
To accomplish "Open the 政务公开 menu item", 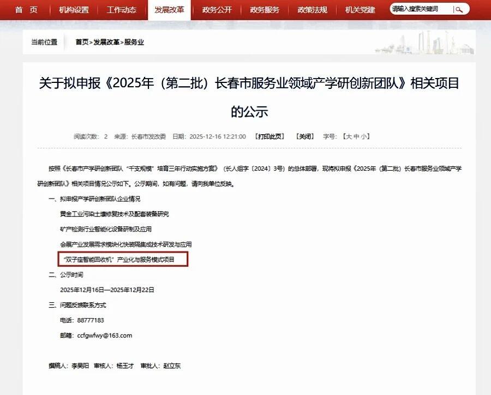I will coord(217,10).
